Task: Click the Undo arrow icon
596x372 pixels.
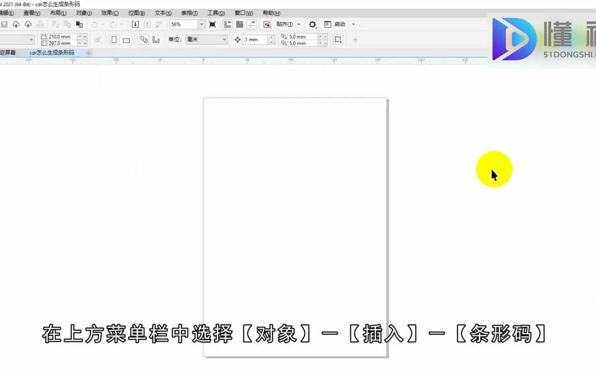Action: point(95,24)
